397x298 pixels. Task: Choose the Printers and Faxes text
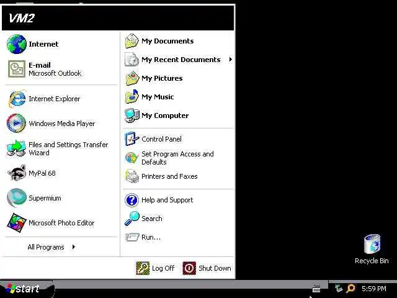pos(169,176)
